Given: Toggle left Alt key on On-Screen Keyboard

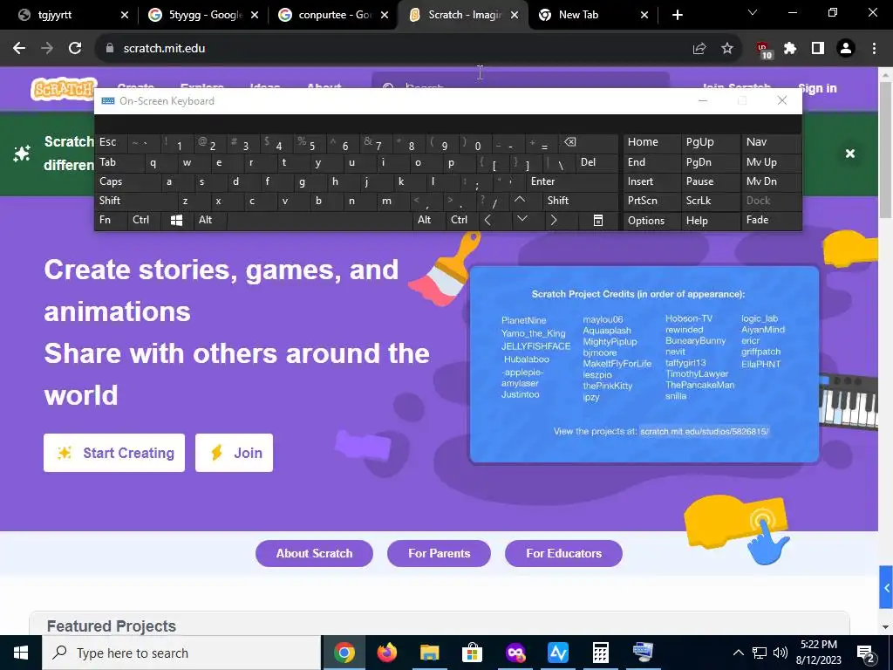Looking at the screenshot, I should click(x=209, y=220).
